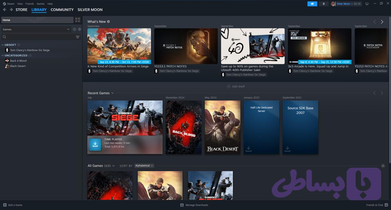Click the library search input field
Screen dimensions: 391x210
click(x=38, y=37)
